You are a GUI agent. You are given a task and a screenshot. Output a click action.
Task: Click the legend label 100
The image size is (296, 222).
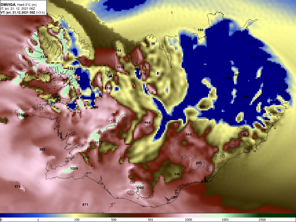(77, 220)
